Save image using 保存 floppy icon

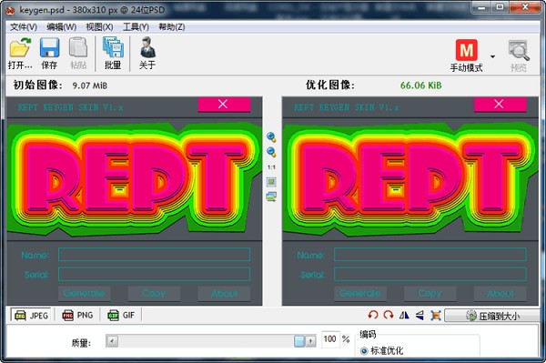pyautogui.click(x=49, y=53)
